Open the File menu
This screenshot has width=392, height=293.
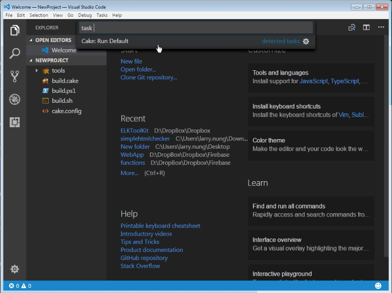[x=9, y=15]
